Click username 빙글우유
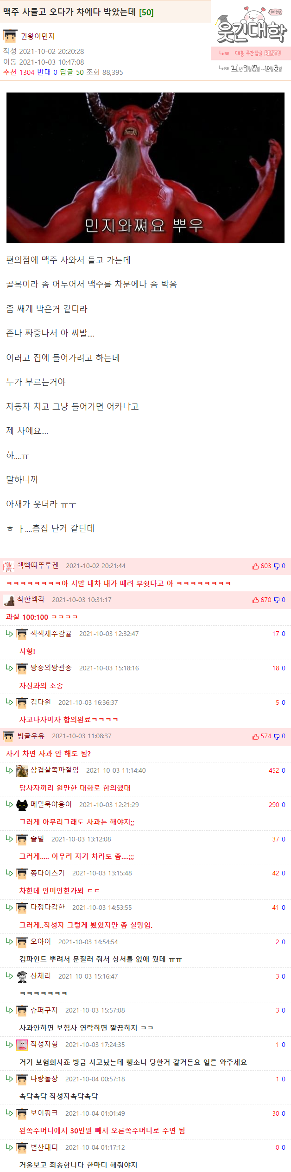 (31, 736)
